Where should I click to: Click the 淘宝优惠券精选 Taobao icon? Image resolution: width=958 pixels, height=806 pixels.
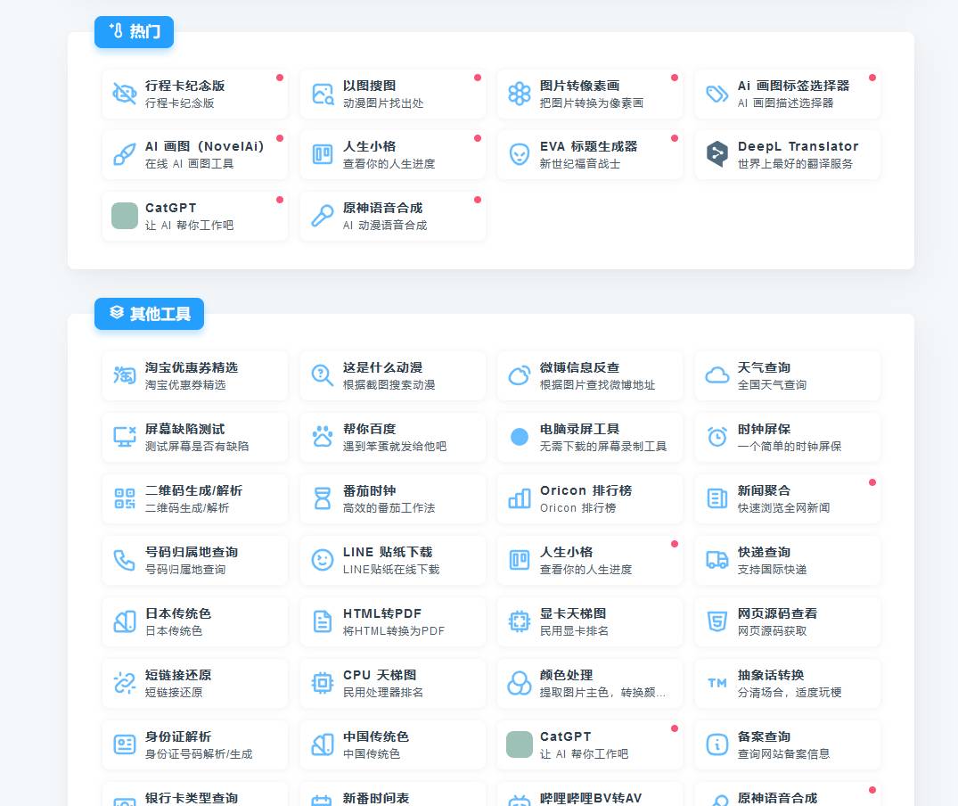125,375
